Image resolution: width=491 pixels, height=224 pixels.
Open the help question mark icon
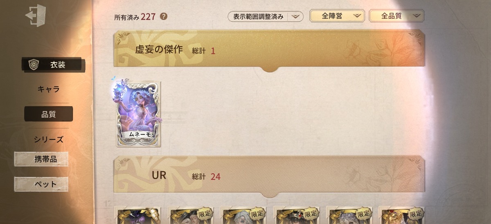[x=164, y=16]
